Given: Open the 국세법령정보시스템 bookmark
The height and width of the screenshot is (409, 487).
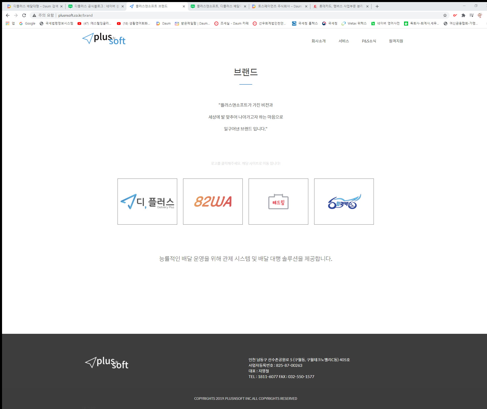Looking at the screenshot, I should click(x=56, y=23).
